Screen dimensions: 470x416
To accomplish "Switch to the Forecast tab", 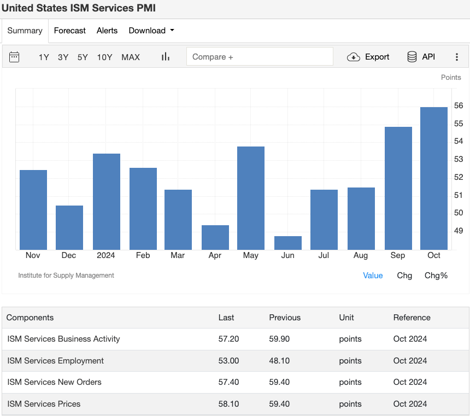I will (x=70, y=31).
